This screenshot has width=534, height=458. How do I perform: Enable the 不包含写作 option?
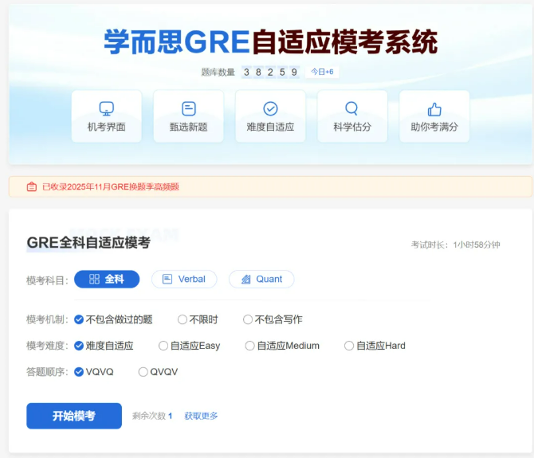point(248,319)
